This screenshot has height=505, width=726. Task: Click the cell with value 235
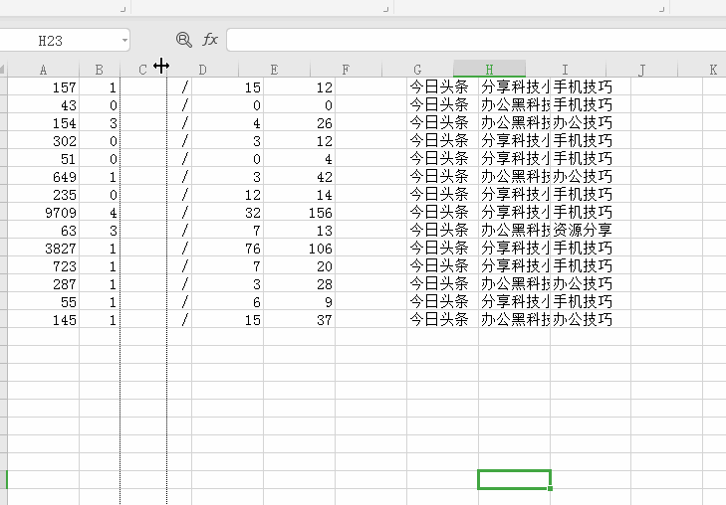(x=43, y=195)
